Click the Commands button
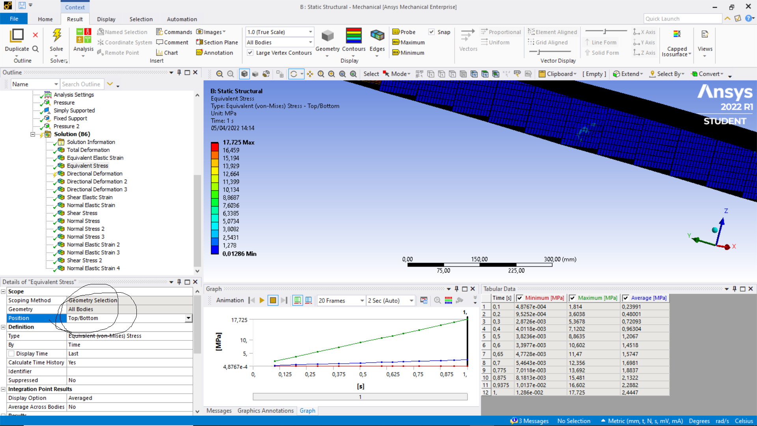The height and width of the screenshot is (426, 757). pyautogui.click(x=174, y=32)
